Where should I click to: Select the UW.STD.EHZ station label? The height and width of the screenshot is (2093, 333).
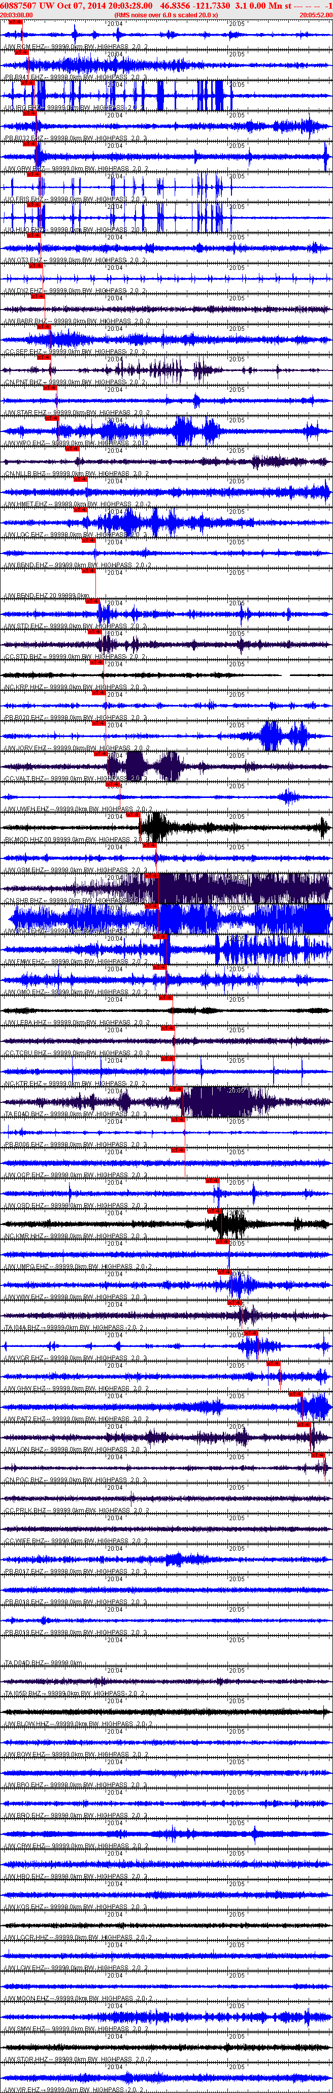click(76, 627)
